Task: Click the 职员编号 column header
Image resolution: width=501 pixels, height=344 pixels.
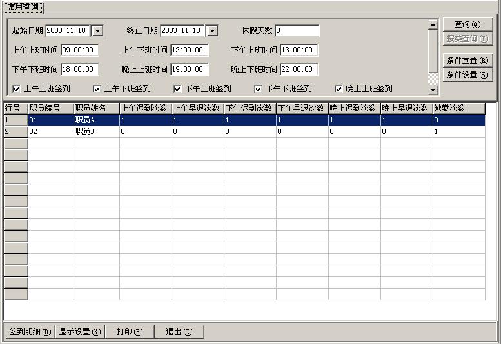Action: click(x=51, y=108)
